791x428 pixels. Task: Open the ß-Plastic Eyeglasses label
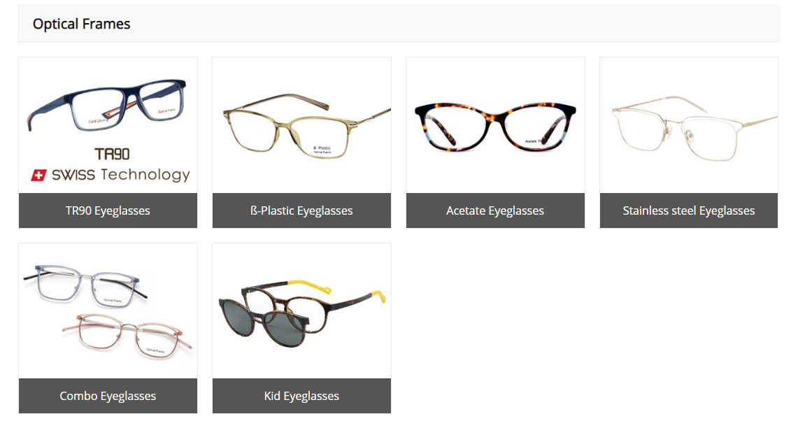[301, 211]
